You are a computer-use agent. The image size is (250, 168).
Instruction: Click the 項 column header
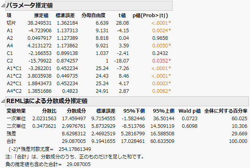pos(9,16)
